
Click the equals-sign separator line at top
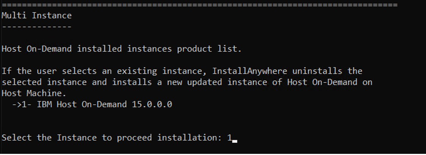click(200, 5)
